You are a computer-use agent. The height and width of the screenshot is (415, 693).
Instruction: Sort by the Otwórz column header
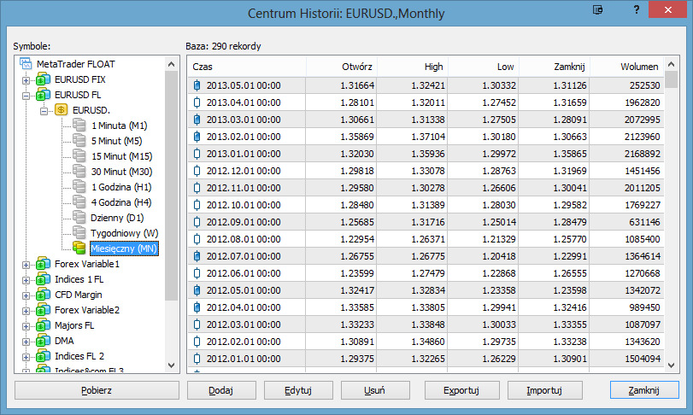341,67
